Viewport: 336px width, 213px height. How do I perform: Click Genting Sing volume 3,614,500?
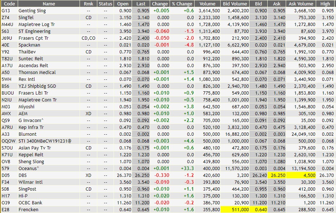pos(209,11)
